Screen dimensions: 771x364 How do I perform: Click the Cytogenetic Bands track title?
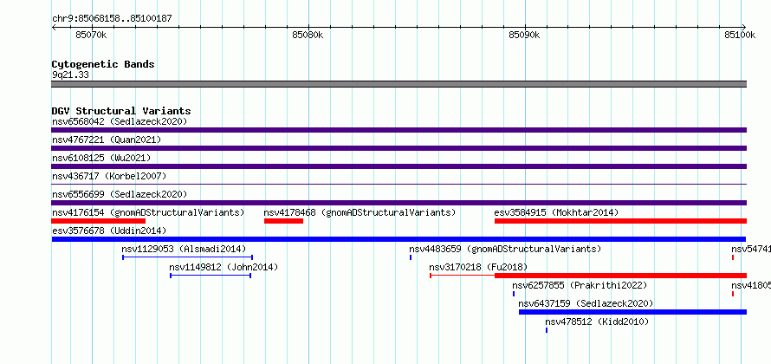click(x=103, y=64)
